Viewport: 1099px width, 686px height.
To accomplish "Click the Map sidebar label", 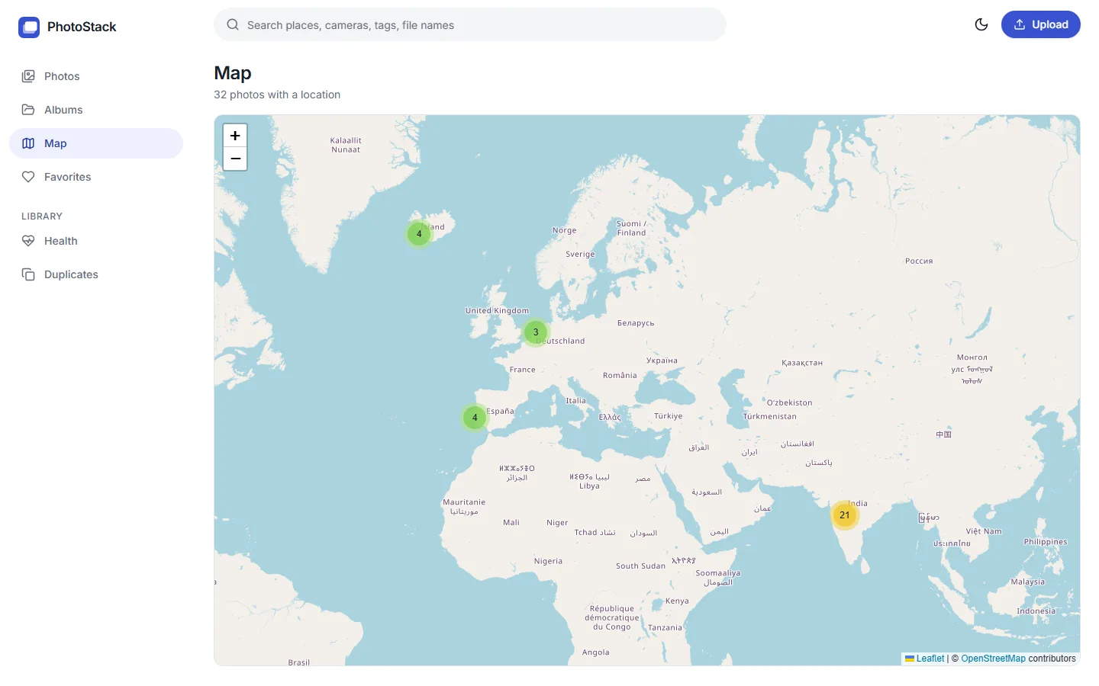I will click(55, 143).
